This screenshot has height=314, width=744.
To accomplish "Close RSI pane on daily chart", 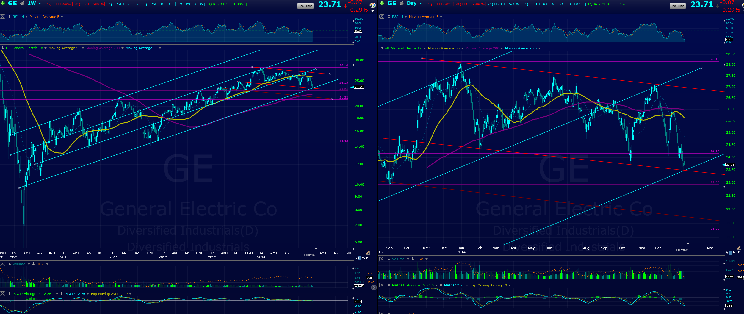I will tap(382, 17).
